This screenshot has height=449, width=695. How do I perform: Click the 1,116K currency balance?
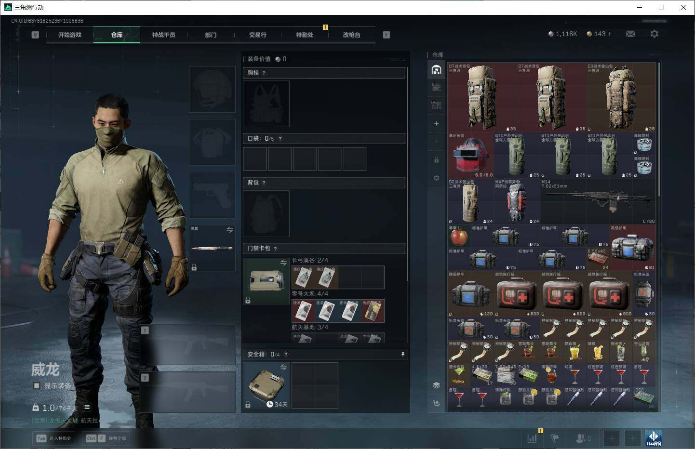[562, 34]
